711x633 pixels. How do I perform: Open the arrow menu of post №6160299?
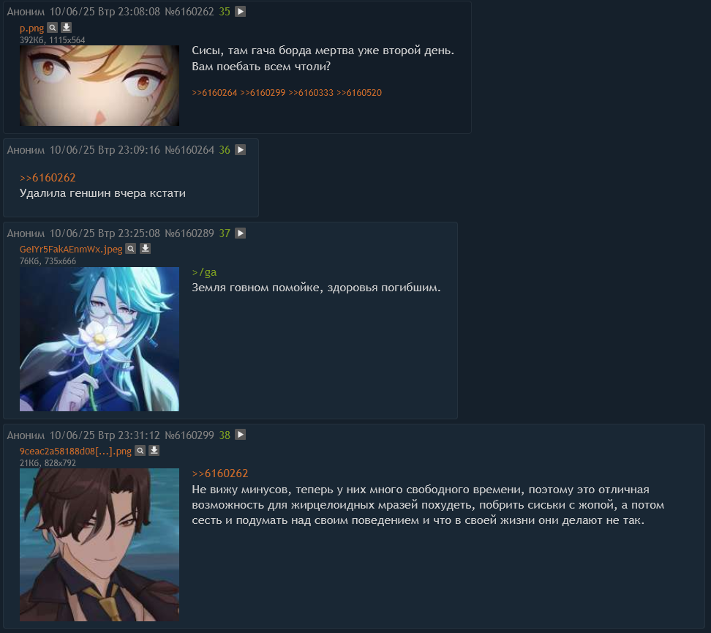[241, 435]
